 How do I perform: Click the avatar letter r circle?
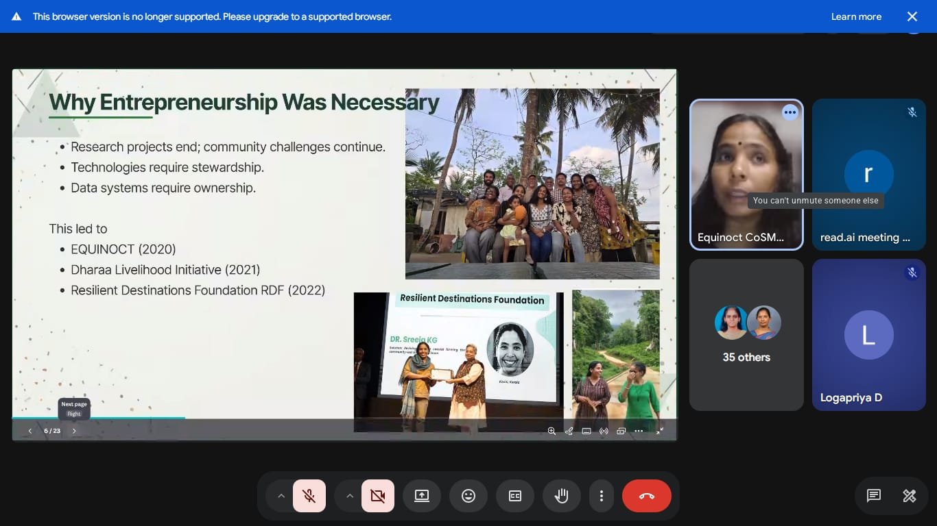(868, 175)
